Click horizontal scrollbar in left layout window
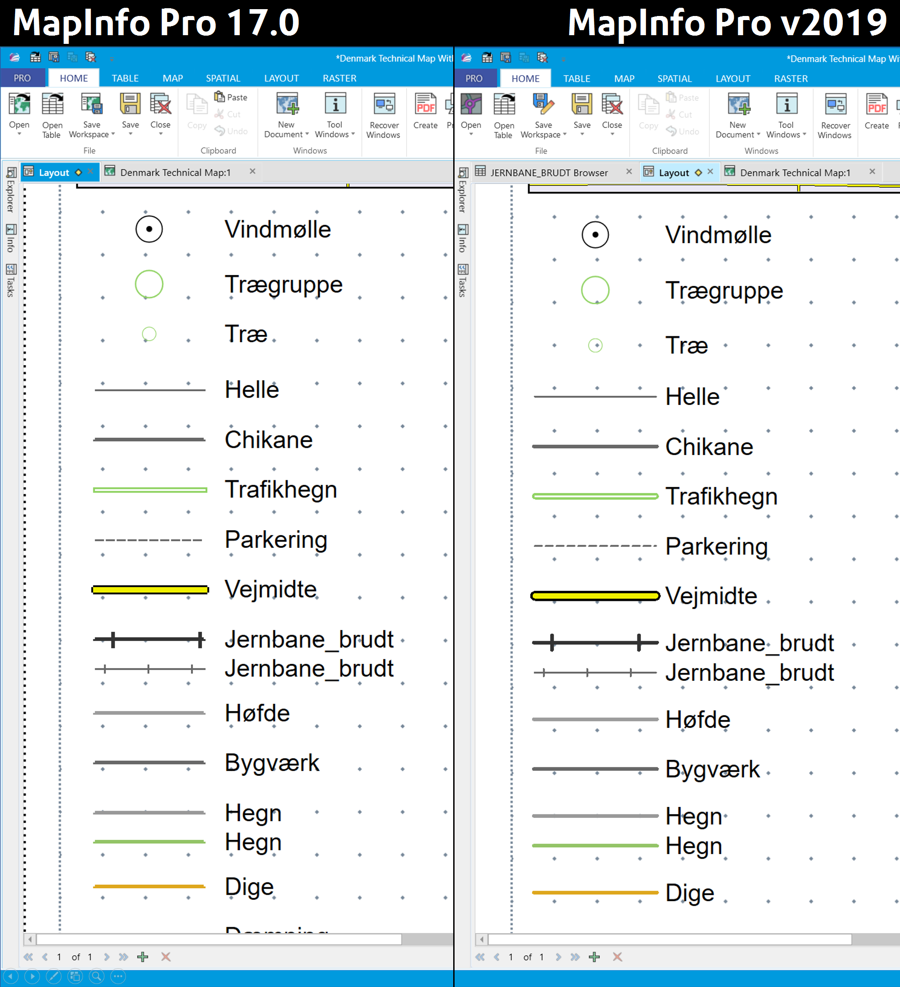 coord(218,939)
